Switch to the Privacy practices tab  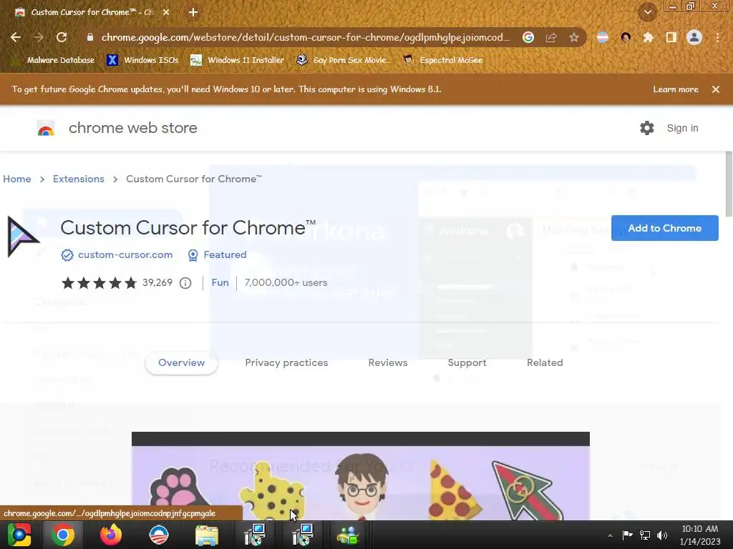pos(286,362)
